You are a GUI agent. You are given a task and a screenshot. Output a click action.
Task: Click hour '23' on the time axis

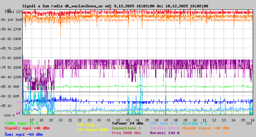89,120
